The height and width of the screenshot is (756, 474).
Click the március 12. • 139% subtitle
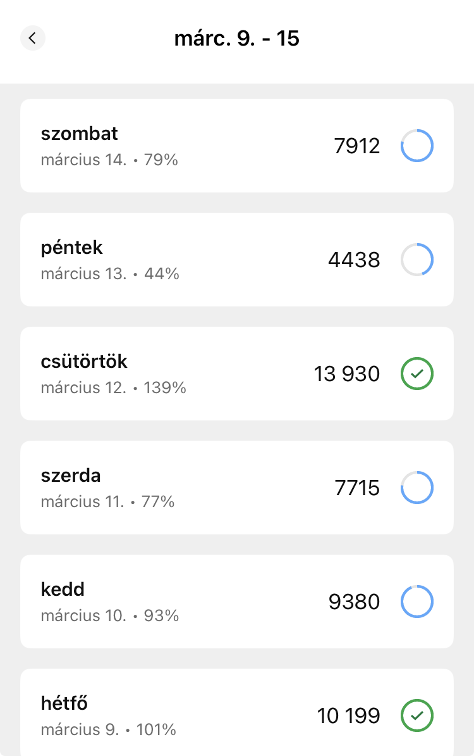114,387
